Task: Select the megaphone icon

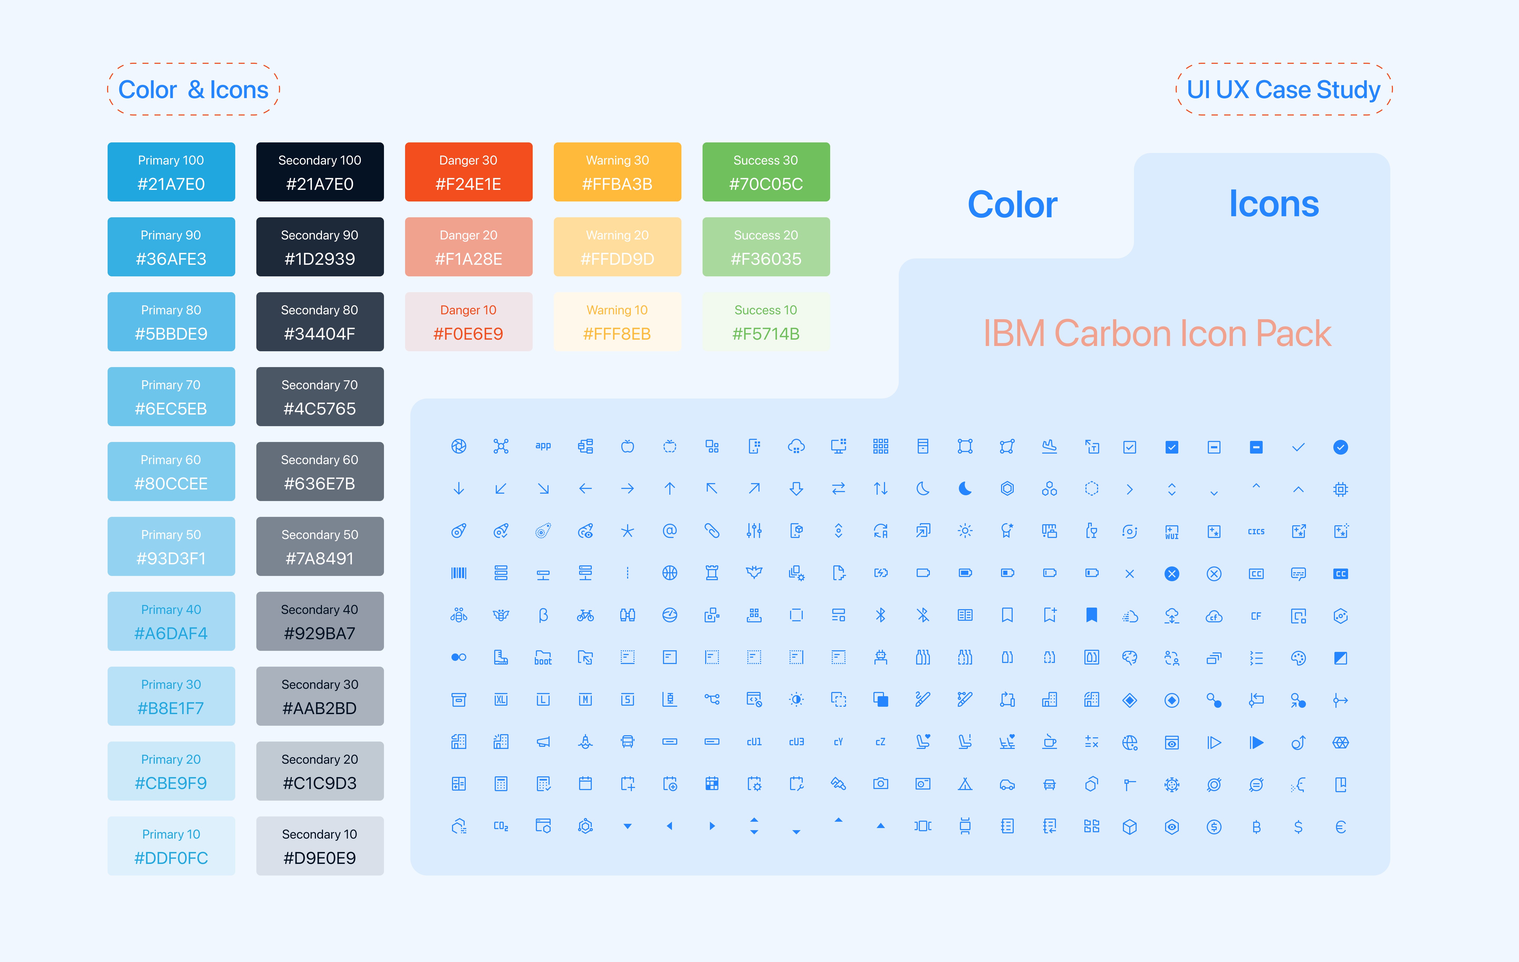Action: tap(543, 742)
